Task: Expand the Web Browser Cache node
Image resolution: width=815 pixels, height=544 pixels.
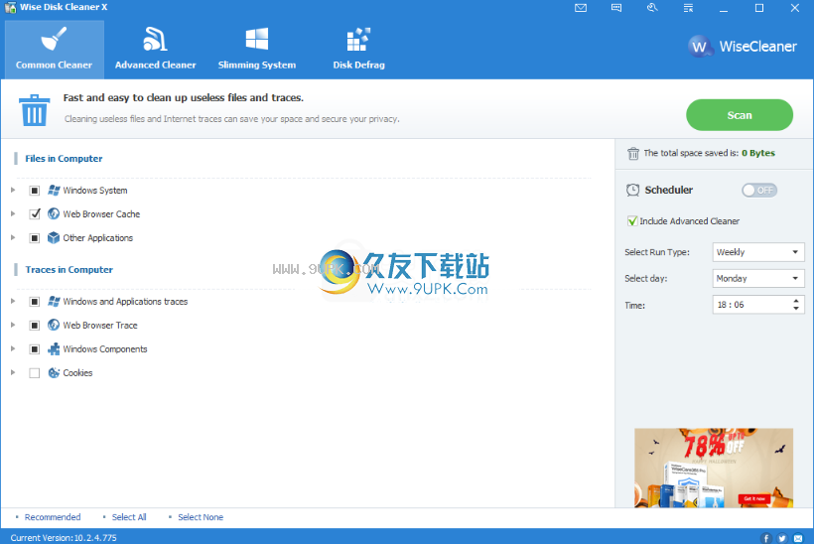Action: click(x=13, y=213)
